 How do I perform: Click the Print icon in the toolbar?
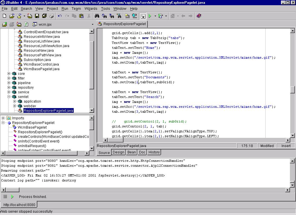click(51, 16)
